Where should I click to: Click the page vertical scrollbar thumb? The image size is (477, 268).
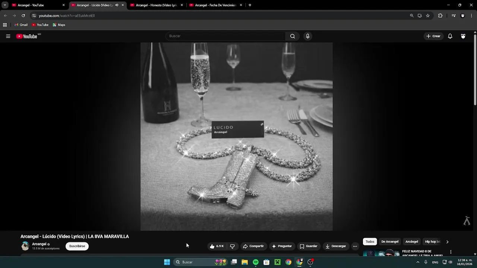(x=475, y=70)
